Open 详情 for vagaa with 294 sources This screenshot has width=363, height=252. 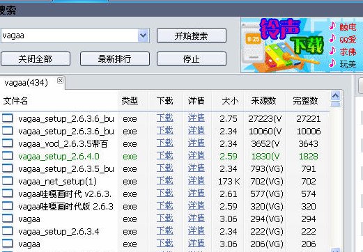click(x=196, y=219)
